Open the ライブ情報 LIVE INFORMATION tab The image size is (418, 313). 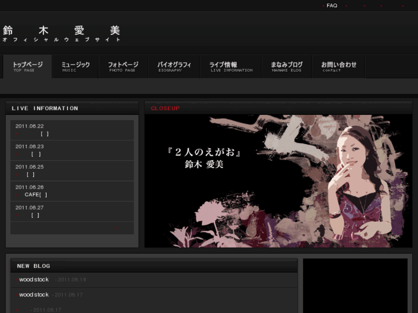pyautogui.click(x=231, y=67)
